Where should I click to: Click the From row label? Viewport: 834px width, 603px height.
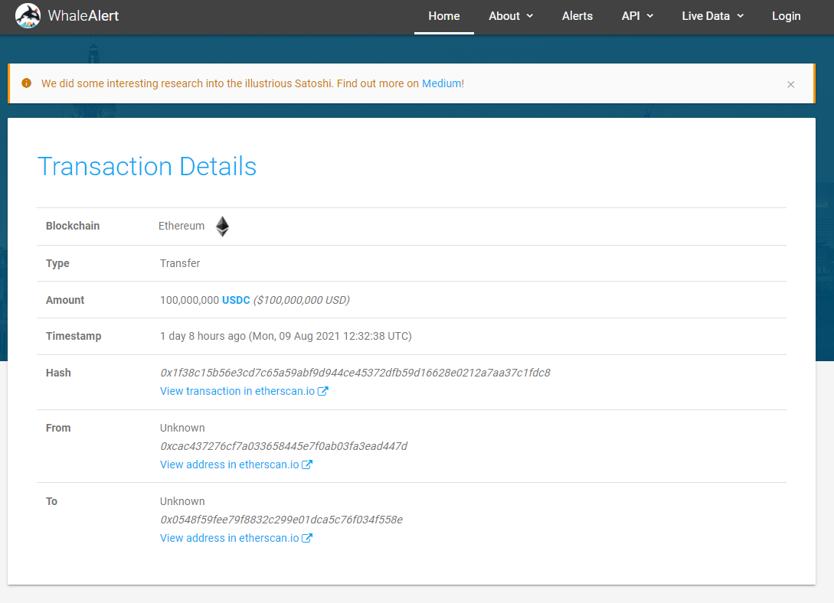click(x=58, y=429)
